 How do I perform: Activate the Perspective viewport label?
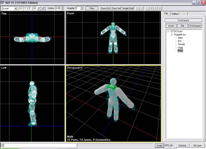pos(75,68)
